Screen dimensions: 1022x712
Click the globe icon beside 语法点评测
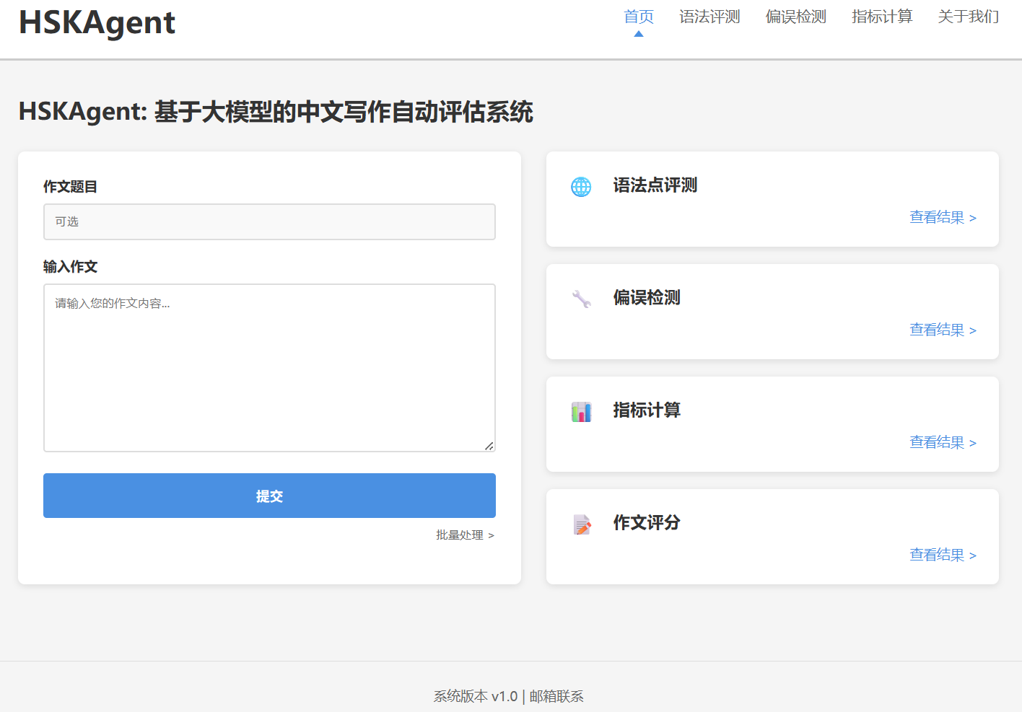tap(581, 187)
